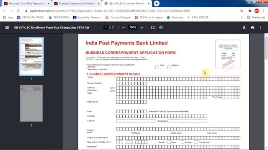Image resolution: width=268 pixels, height=150 pixels.
Task: Switch to Business Correspondent Advert tab
Action: pos(77,3)
